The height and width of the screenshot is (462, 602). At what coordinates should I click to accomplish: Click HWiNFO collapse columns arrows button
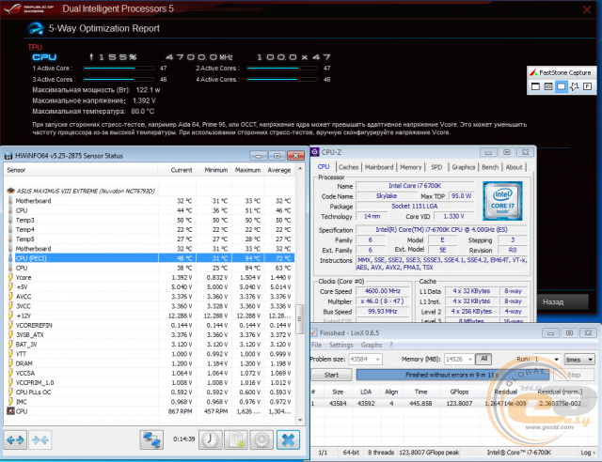tap(40, 439)
